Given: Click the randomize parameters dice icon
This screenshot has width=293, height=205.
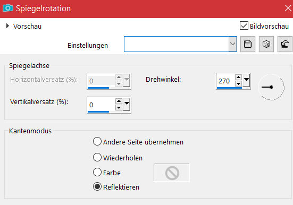Looking at the screenshot, I should 266,44.
